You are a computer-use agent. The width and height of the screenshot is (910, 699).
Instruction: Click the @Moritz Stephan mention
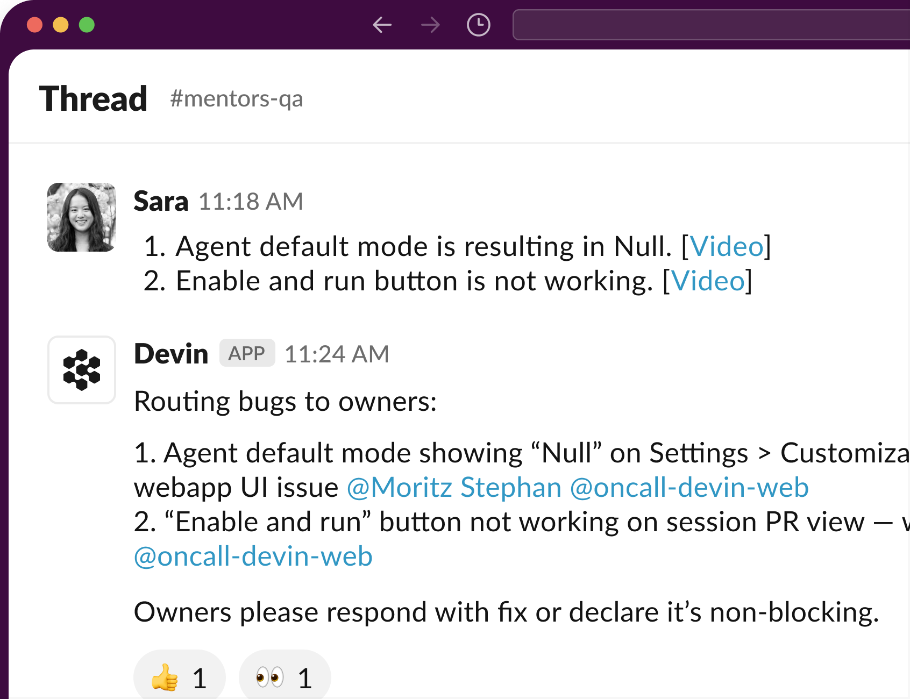pos(453,487)
